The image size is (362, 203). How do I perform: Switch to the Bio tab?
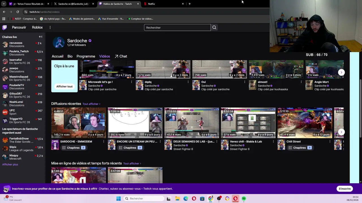pyautogui.click(x=70, y=56)
